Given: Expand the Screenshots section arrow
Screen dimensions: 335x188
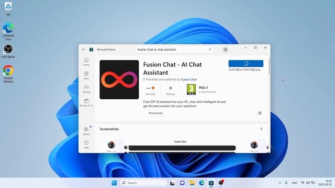Looking at the screenshot, I should [x=261, y=129].
